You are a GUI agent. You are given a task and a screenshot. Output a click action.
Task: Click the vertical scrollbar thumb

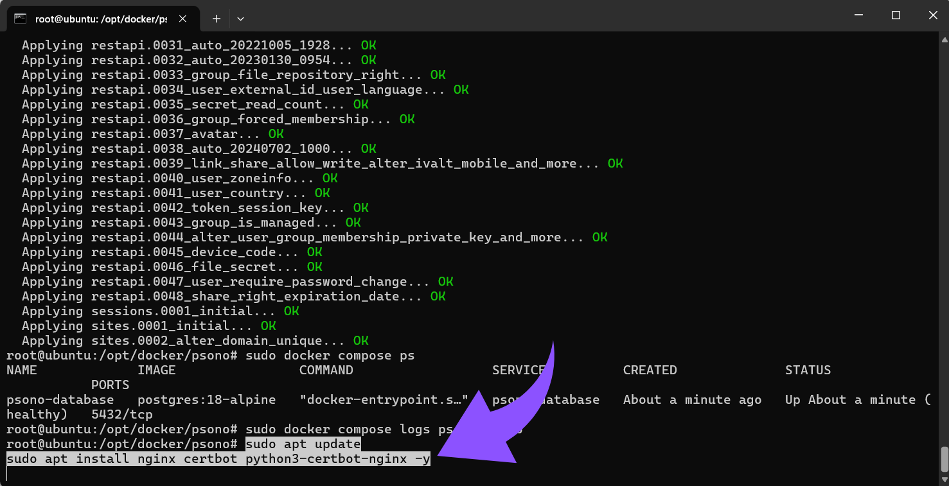coord(944,460)
